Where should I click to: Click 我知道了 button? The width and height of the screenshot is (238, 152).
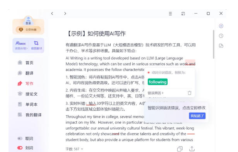197,116
